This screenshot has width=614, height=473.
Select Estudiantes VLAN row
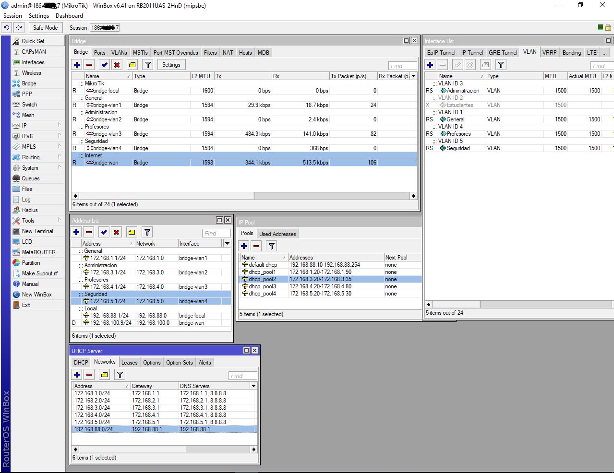pyautogui.click(x=519, y=105)
